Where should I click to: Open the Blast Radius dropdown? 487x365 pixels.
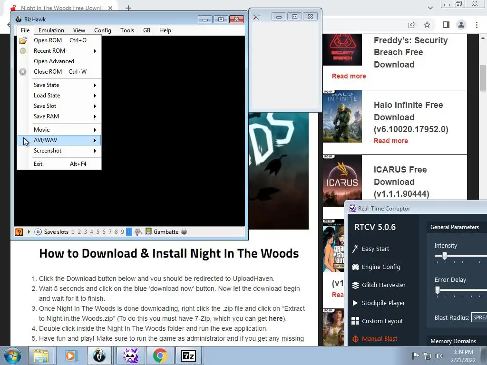[x=479, y=317]
